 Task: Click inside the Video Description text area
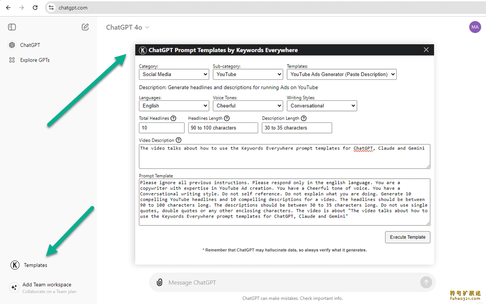tap(285, 156)
